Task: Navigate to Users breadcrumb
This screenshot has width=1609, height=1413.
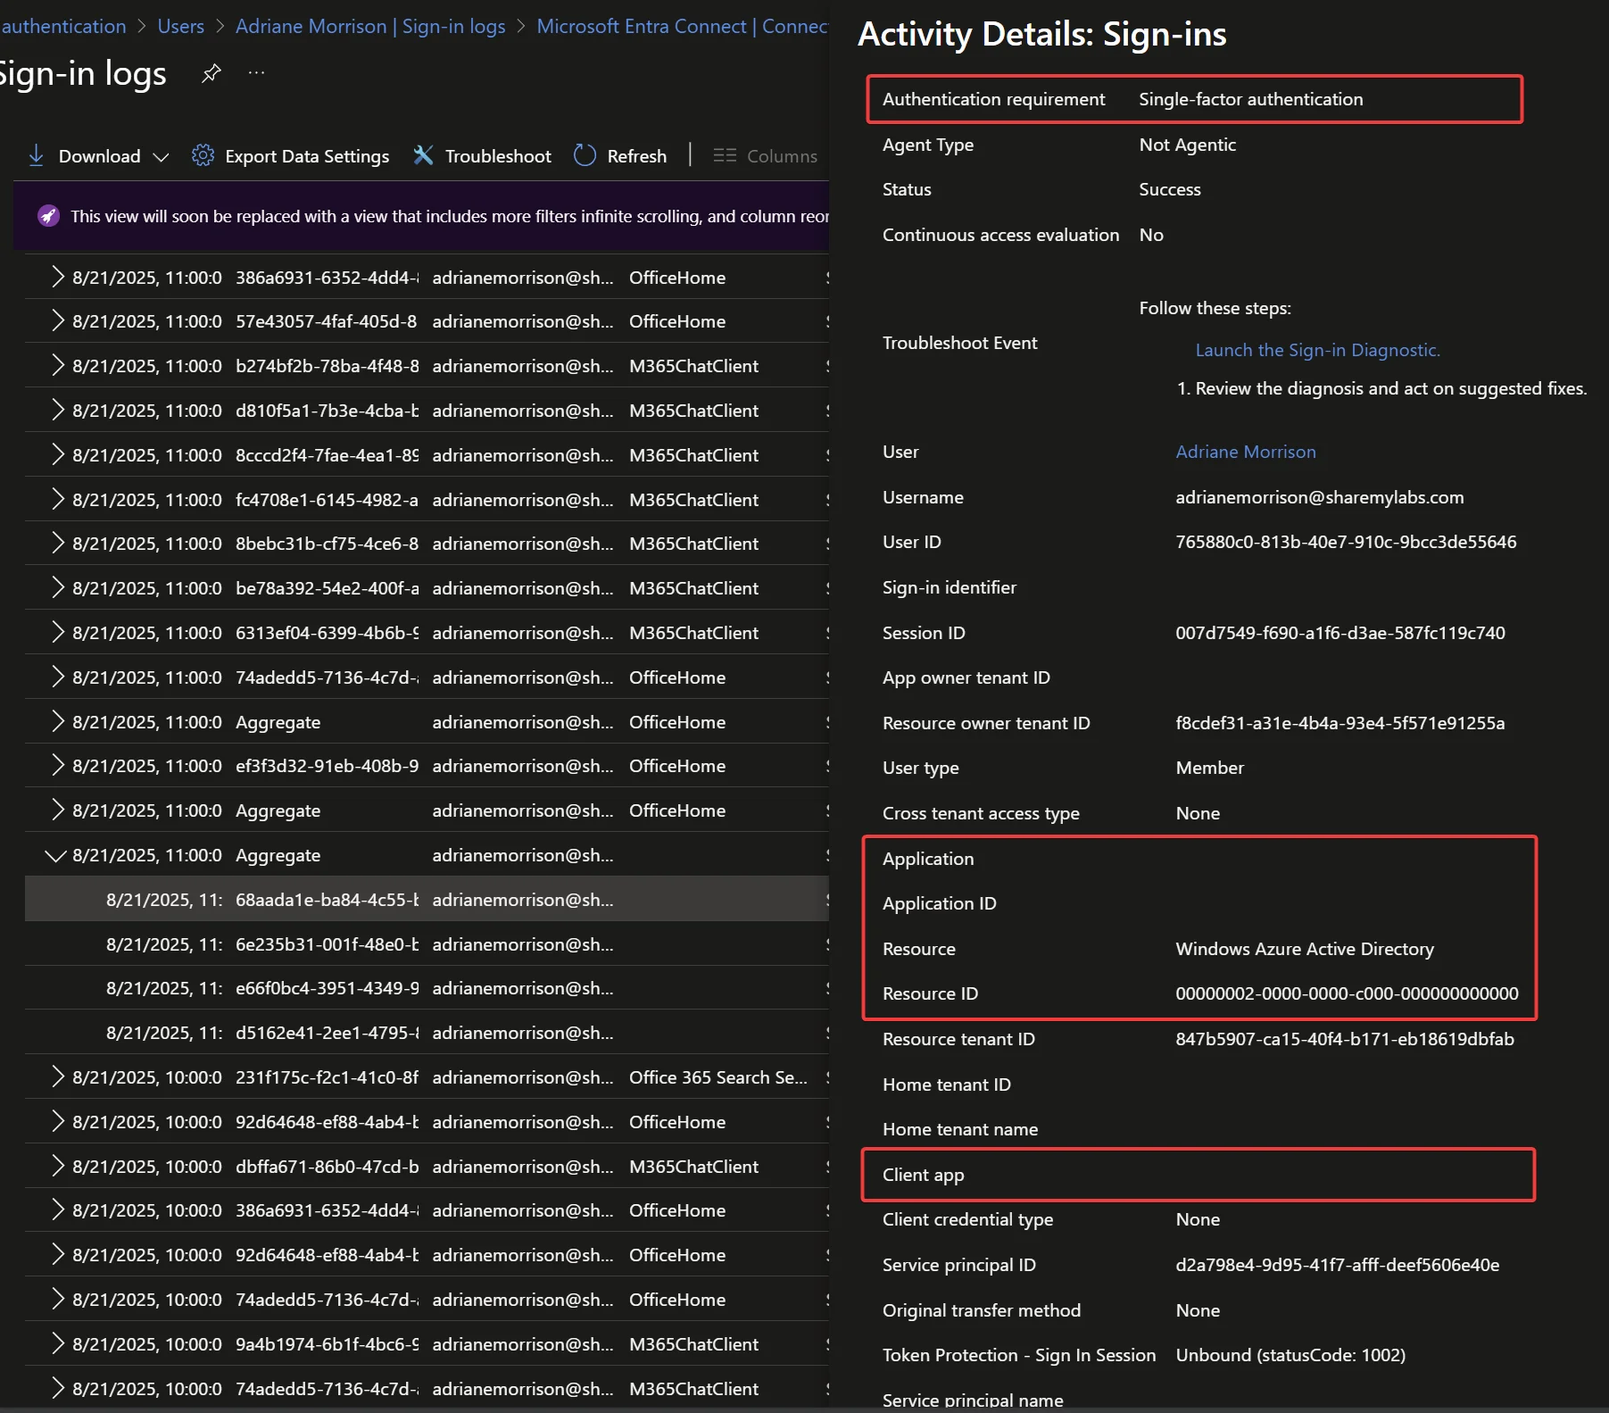Action: [180, 27]
